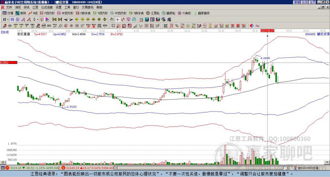Open the 收600490分笔 tick panel
Screen dimensions: 330x177
coord(306,168)
